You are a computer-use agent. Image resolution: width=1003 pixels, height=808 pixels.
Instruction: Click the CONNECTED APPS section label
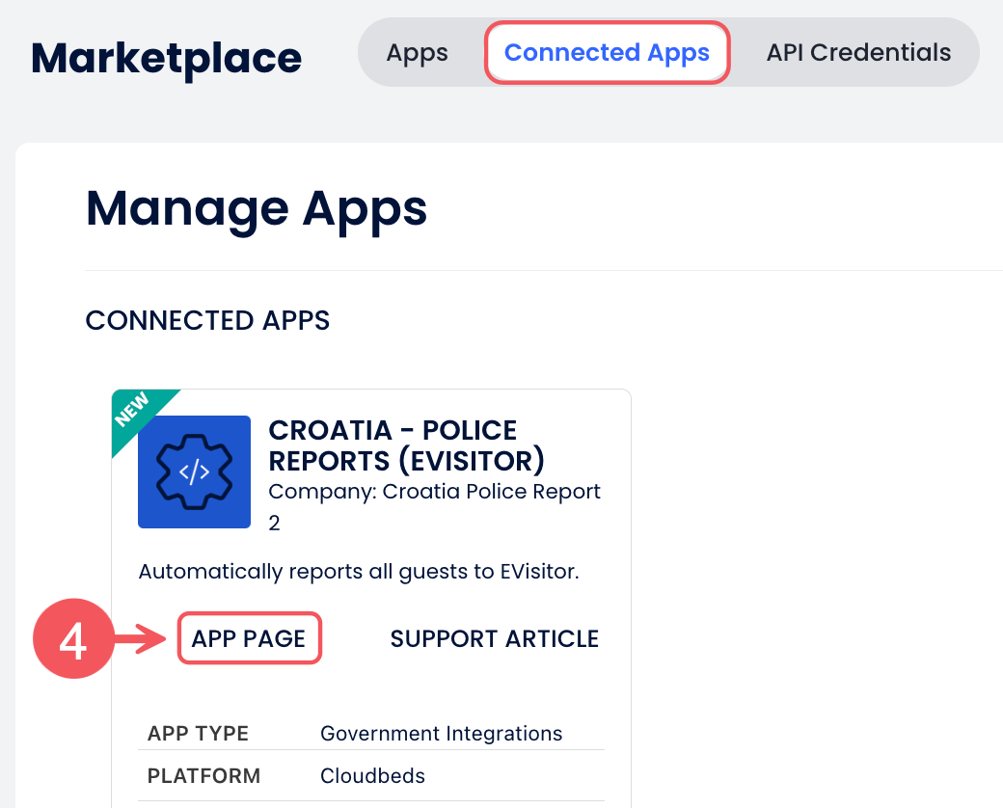[x=207, y=320]
